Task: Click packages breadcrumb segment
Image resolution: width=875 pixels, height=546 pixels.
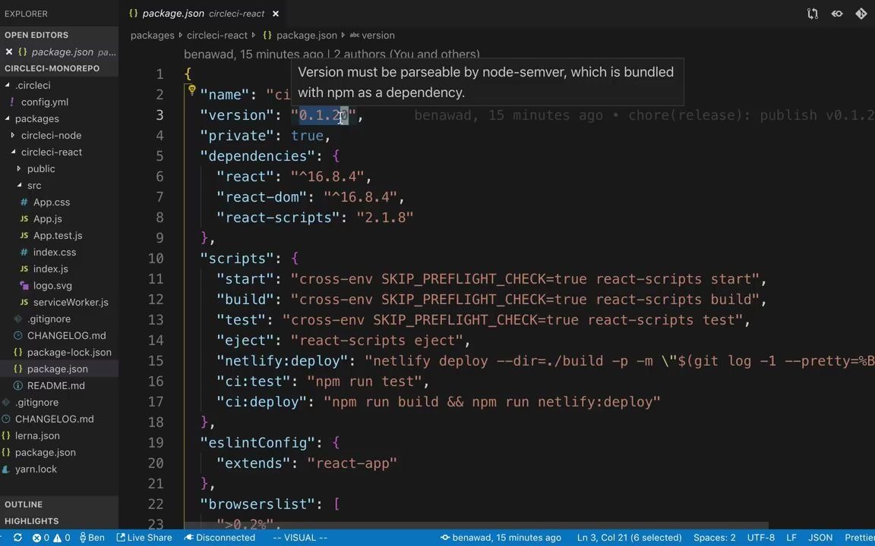Action: point(153,35)
